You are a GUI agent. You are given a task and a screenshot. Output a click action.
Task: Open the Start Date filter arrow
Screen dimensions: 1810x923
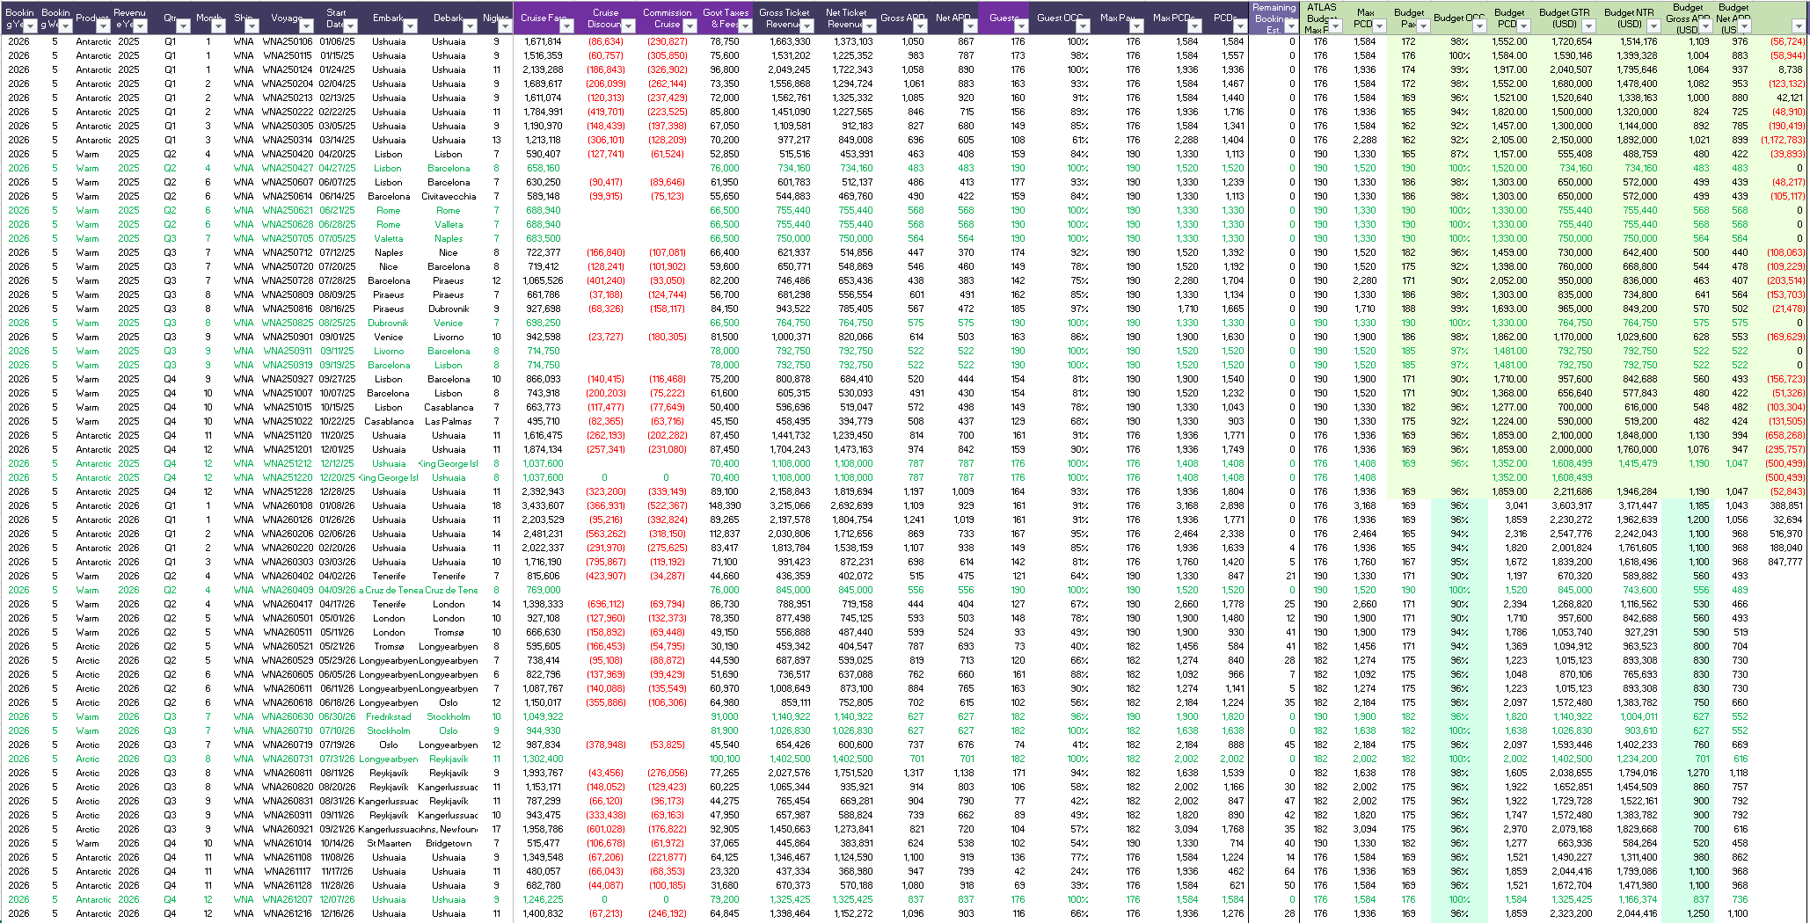(348, 26)
